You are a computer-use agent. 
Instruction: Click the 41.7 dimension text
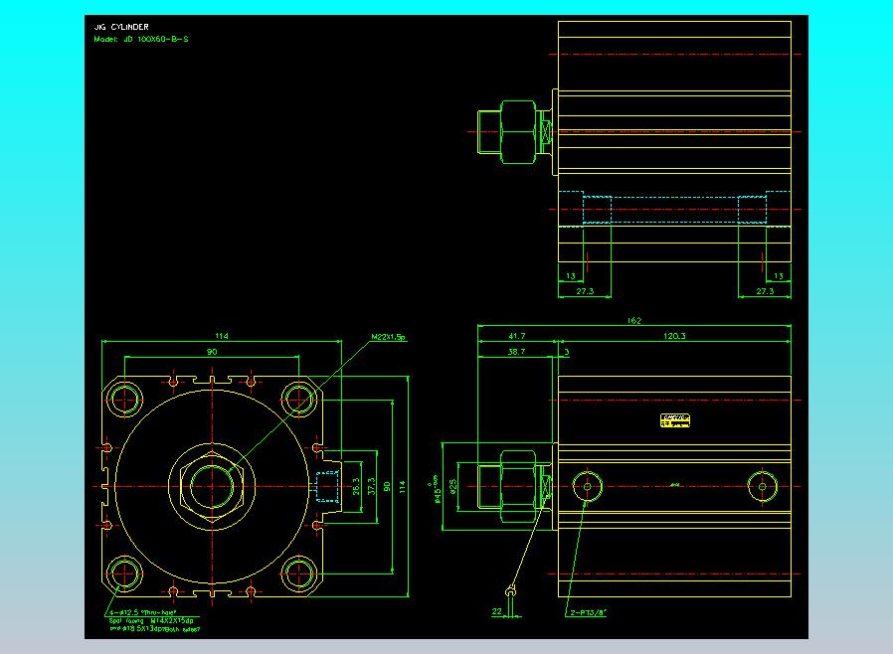(516, 336)
